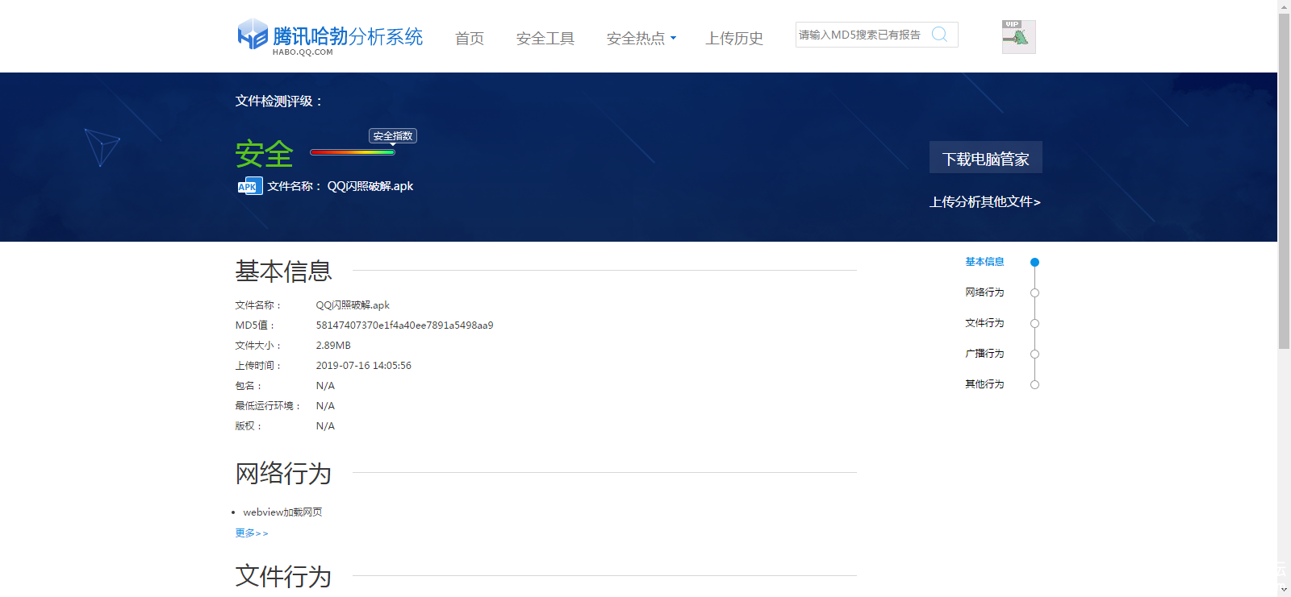Screen dimensions: 1291x597
Task: Select the 网络行为 timeline dot
Action: 1034,293
